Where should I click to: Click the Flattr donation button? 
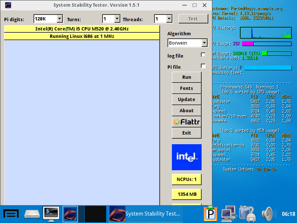186,122
